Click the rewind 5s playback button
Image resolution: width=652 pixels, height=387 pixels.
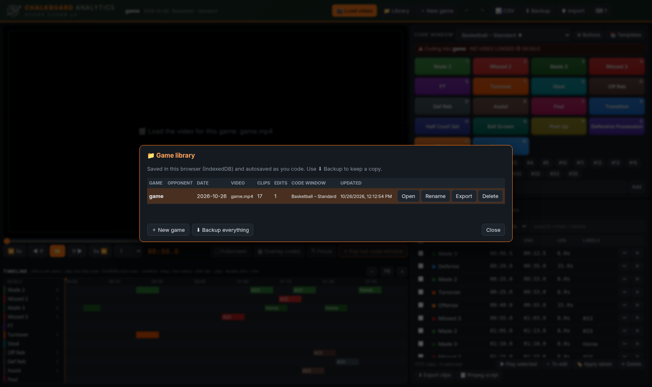pyautogui.click(x=15, y=251)
